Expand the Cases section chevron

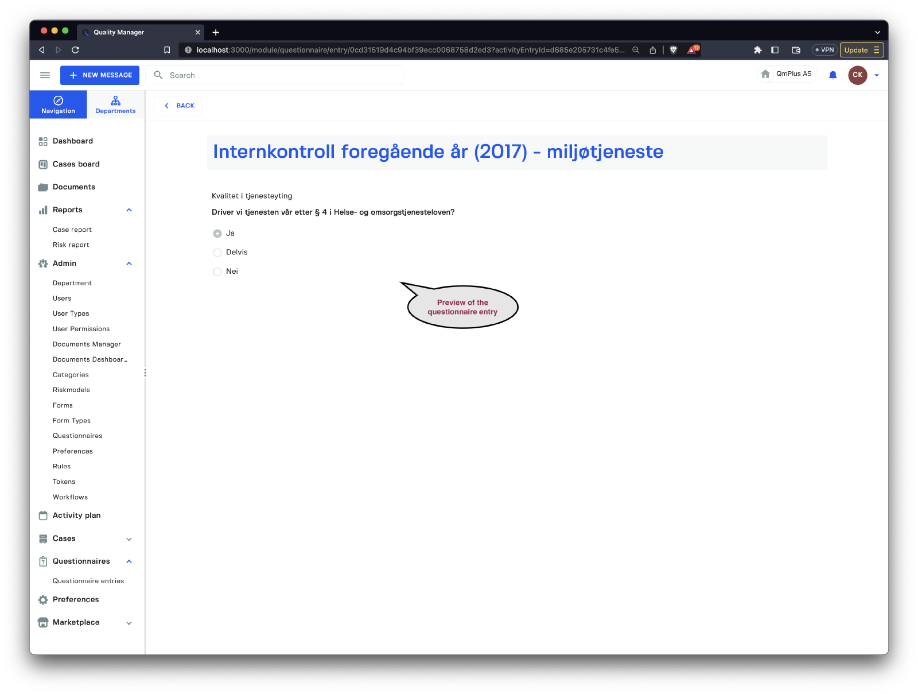(x=129, y=539)
